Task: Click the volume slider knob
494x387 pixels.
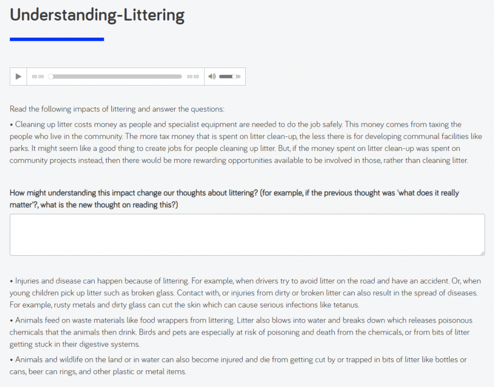Action: click(x=234, y=76)
